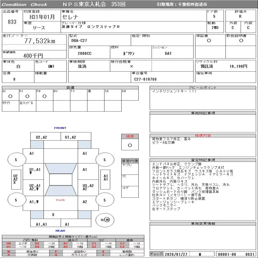Select the rear bumper section labeled A1,A1
This screenshot has width=258, height=258.
point(41,224)
